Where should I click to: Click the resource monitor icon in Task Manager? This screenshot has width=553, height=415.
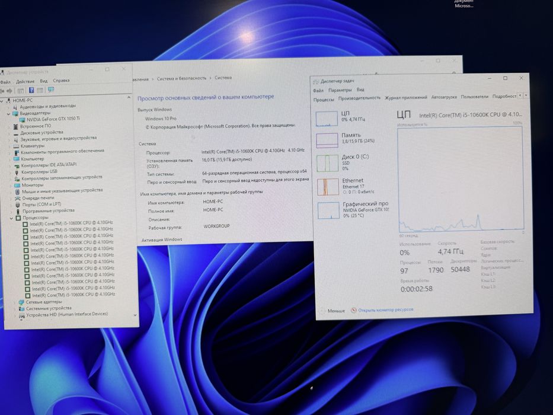[354, 310]
